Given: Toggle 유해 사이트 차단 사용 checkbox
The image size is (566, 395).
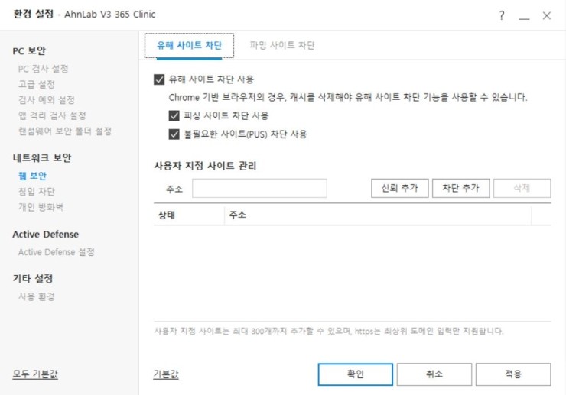Looking at the screenshot, I should point(159,79).
